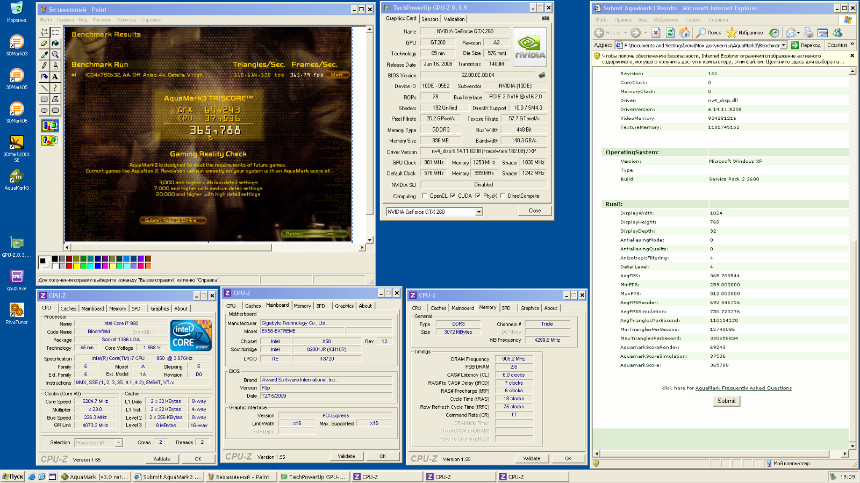Open the SPD tab in the CPU-Z window showing Memory timings
The width and height of the screenshot is (860, 483).
506,308
